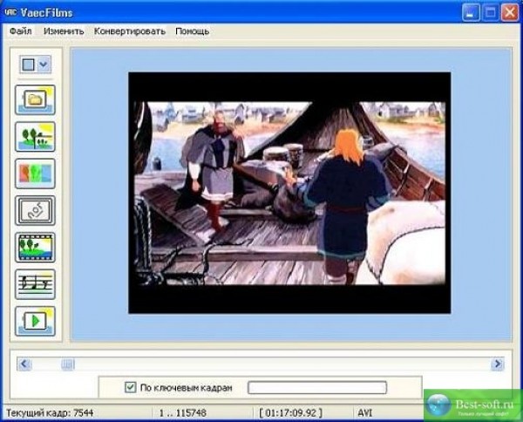523x422 pixels.
Task: Click the 1 .. 115748 frame range text
Action: 182,413
